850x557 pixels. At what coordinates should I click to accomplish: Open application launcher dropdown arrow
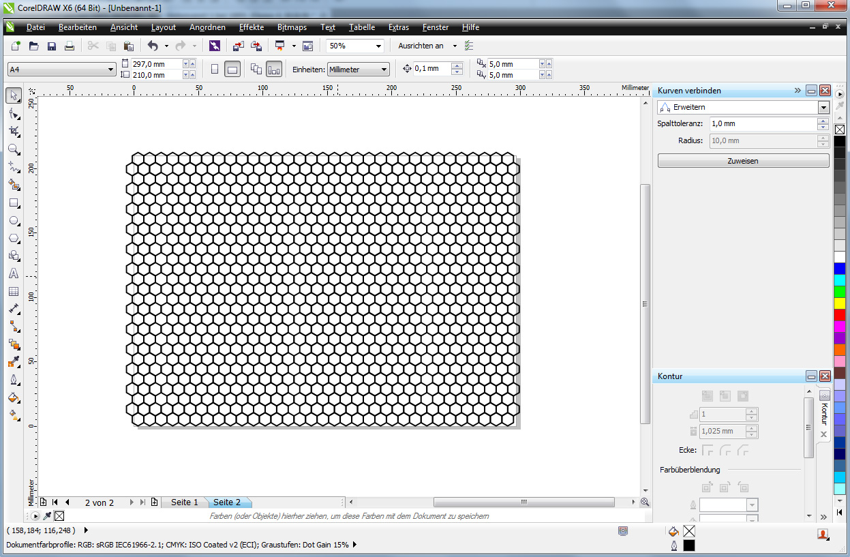tap(294, 46)
